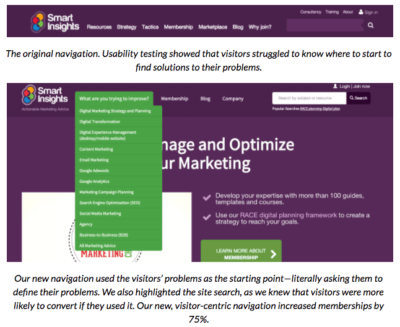400x327 pixels.
Task: Pick Search Engine Optimisation (SEO) menu entry
Action: (110, 203)
